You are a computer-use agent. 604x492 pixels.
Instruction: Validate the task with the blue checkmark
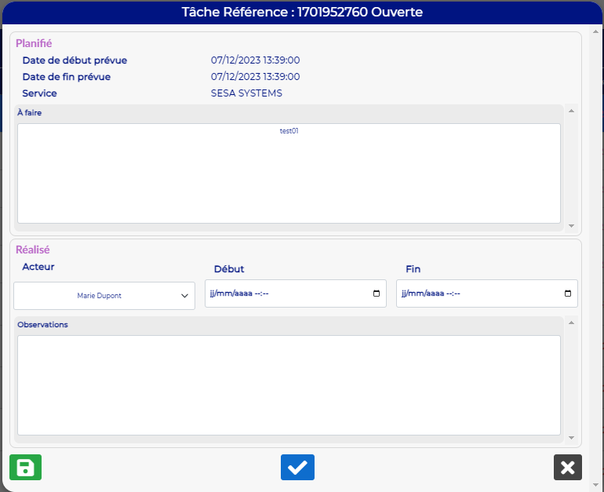pyautogui.click(x=297, y=467)
